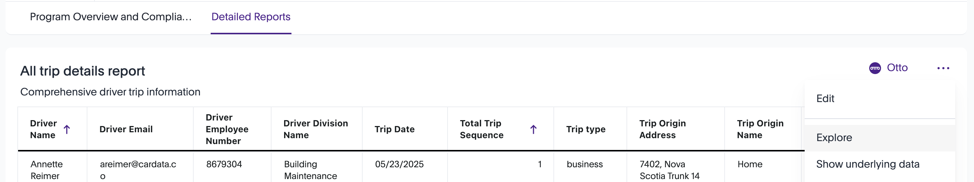Click the Driver Employee Number column header
Viewport: 974px width, 182px height.
coord(227,129)
